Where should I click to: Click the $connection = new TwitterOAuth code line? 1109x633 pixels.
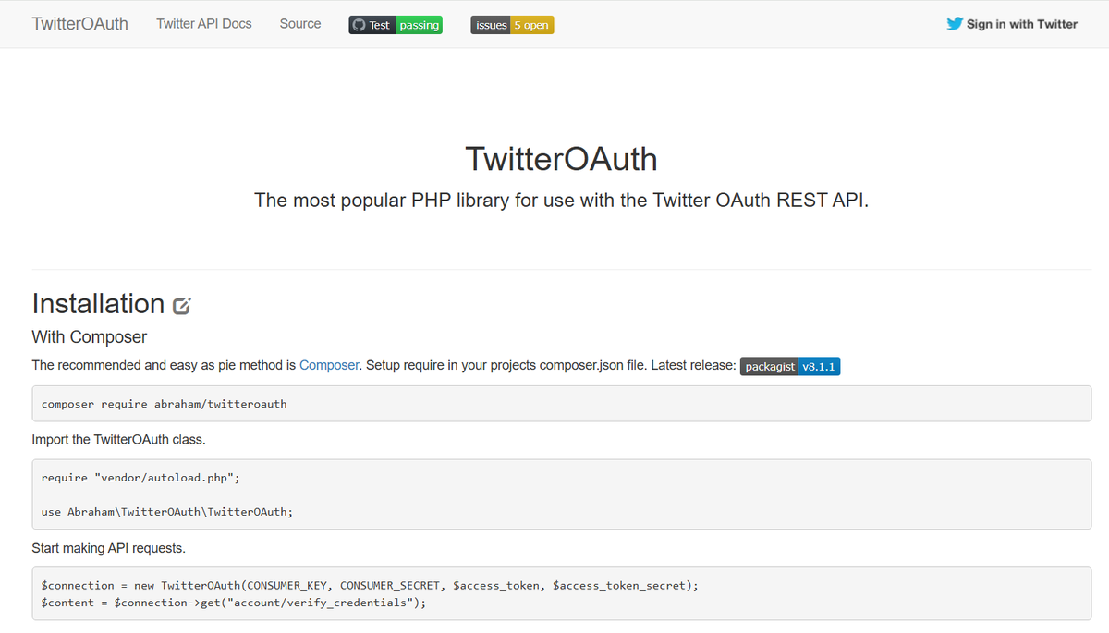point(371,586)
